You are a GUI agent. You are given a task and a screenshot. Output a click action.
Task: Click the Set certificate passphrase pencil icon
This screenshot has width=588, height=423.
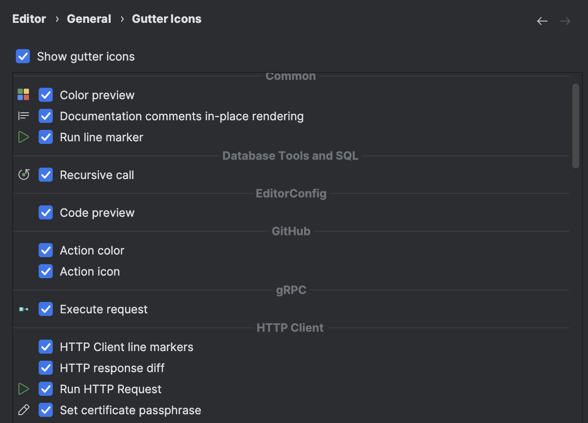coord(23,409)
